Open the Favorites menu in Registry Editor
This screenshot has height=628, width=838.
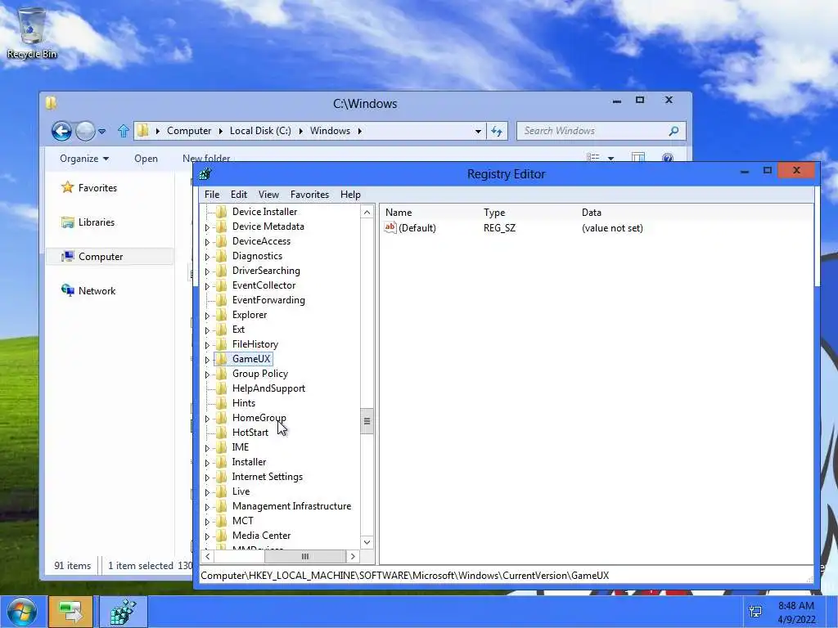point(309,195)
